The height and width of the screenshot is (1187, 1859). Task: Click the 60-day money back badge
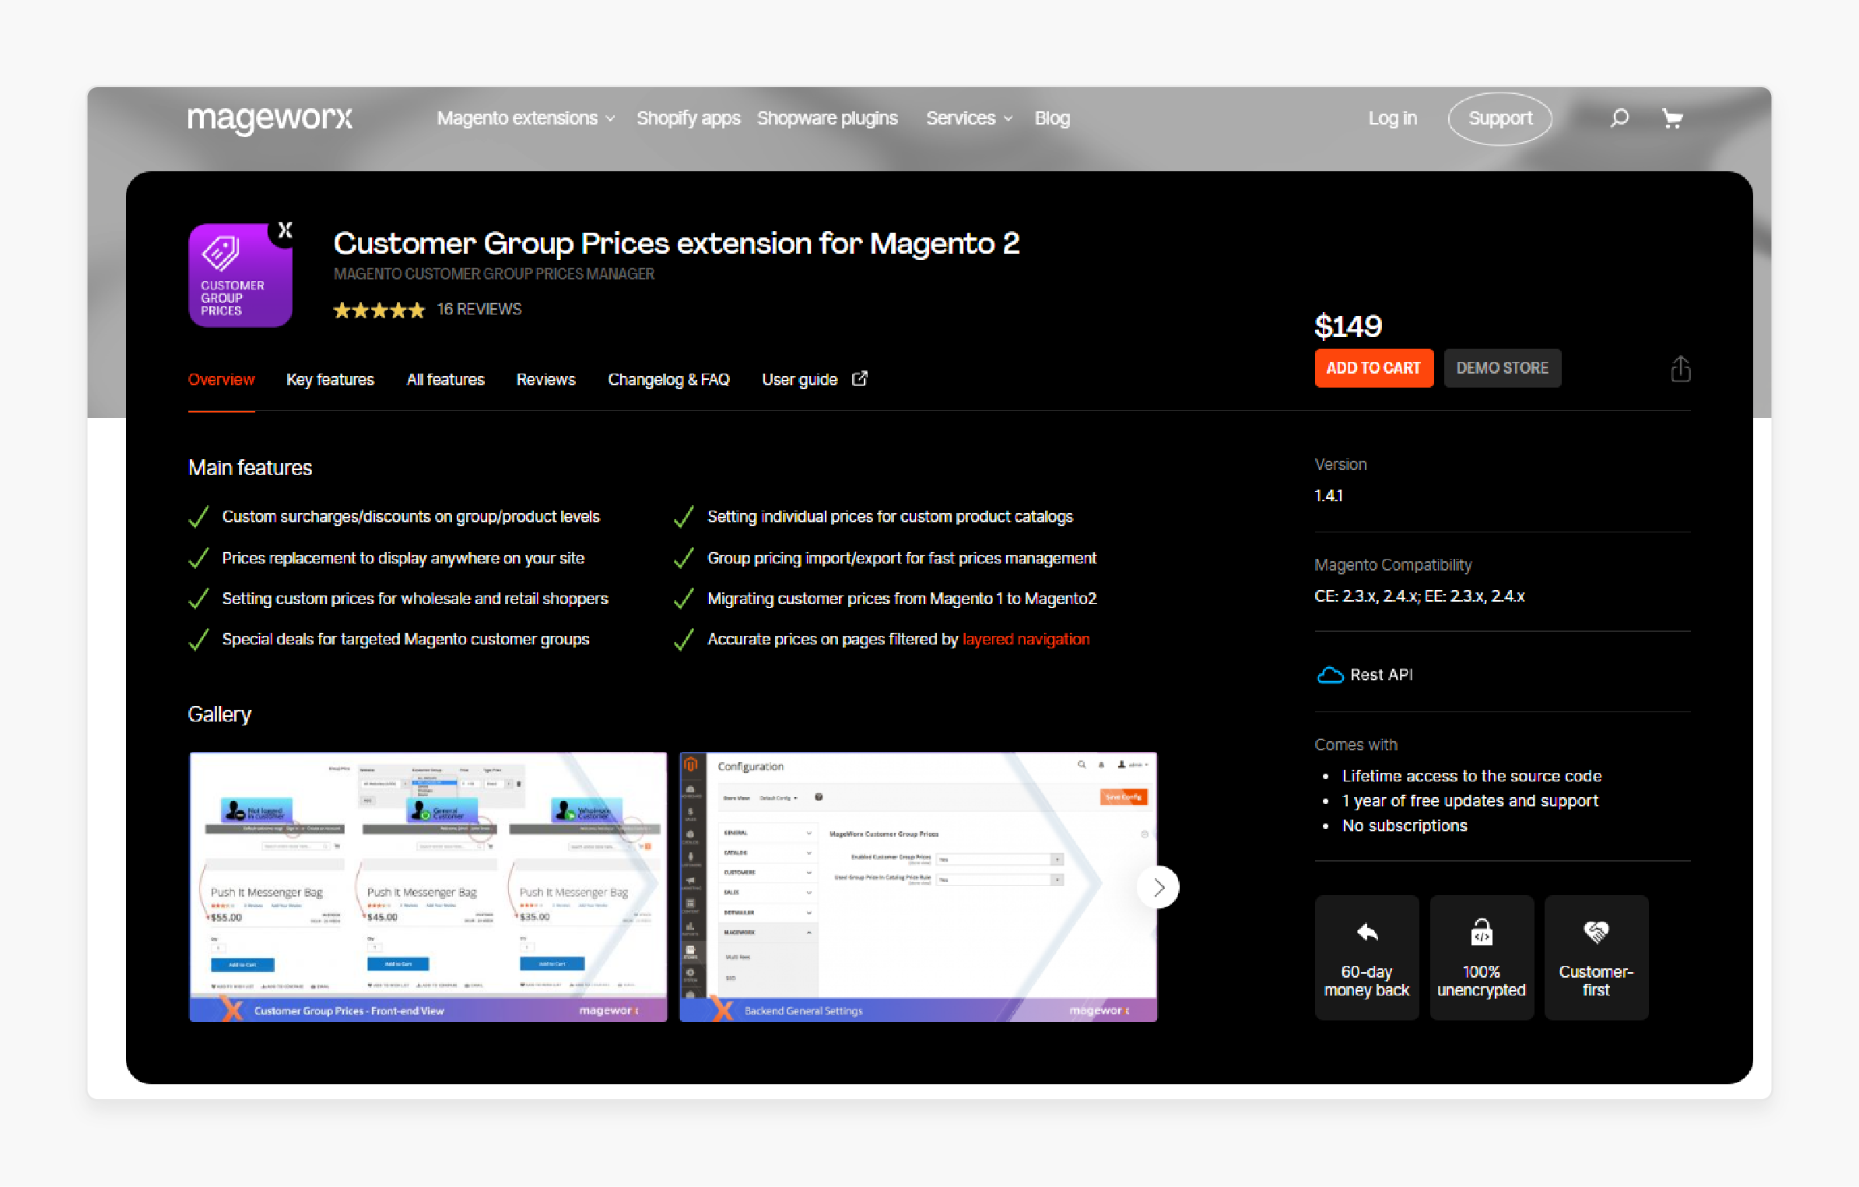point(1366,957)
